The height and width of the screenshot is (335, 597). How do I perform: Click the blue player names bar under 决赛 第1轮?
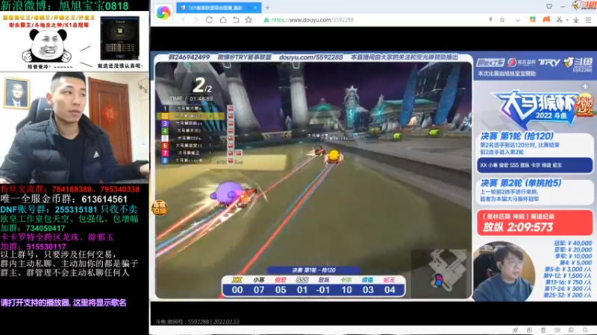point(534,165)
